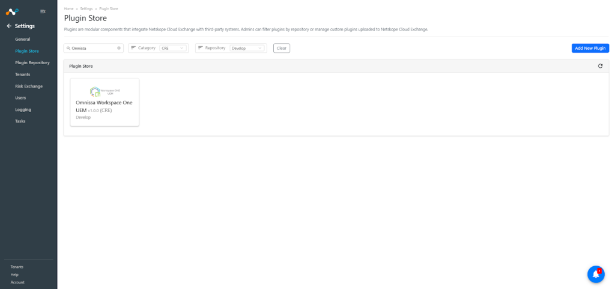Click Add New Plugin button
The image size is (615, 289).
pos(590,48)
